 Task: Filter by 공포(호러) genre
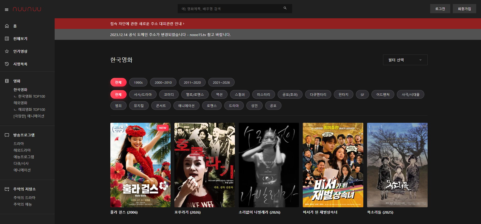tap(290, 94)
